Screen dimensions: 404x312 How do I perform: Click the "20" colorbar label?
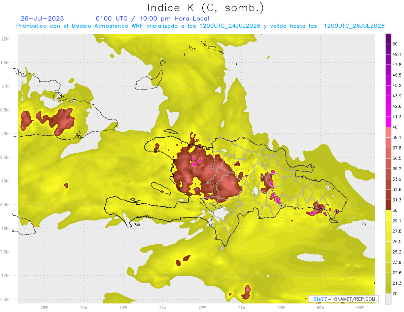click(x=395, y=293)
